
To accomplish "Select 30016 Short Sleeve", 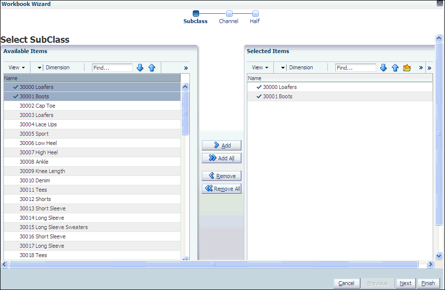I will (92, 237).
